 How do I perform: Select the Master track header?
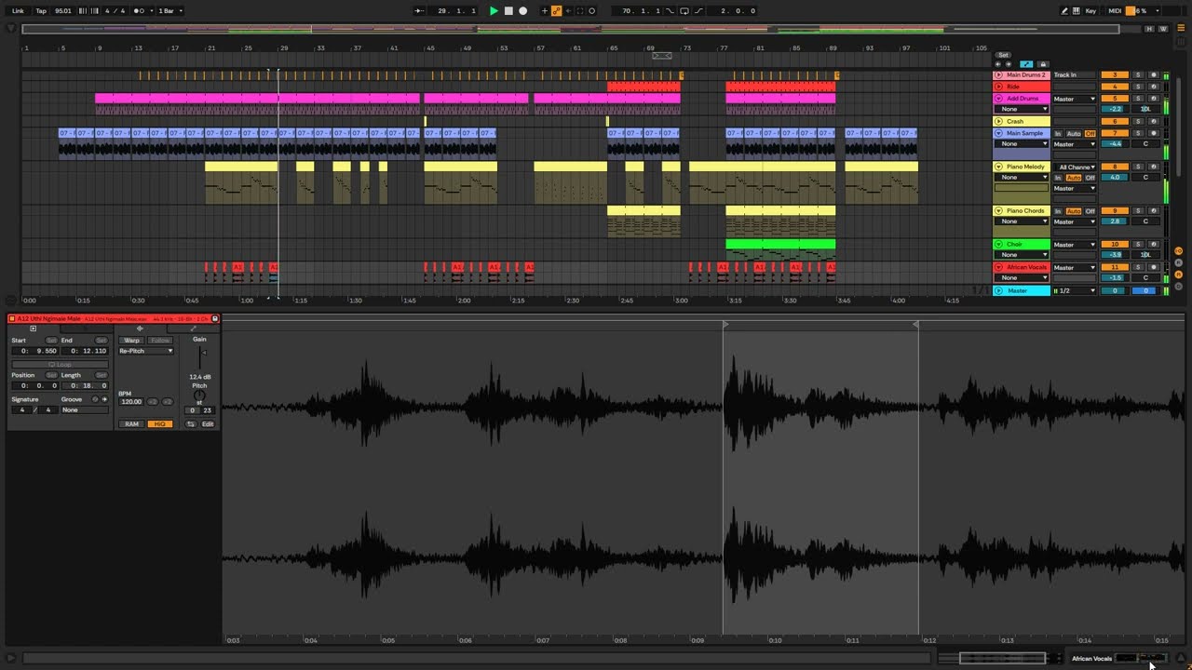[1023, 290]
